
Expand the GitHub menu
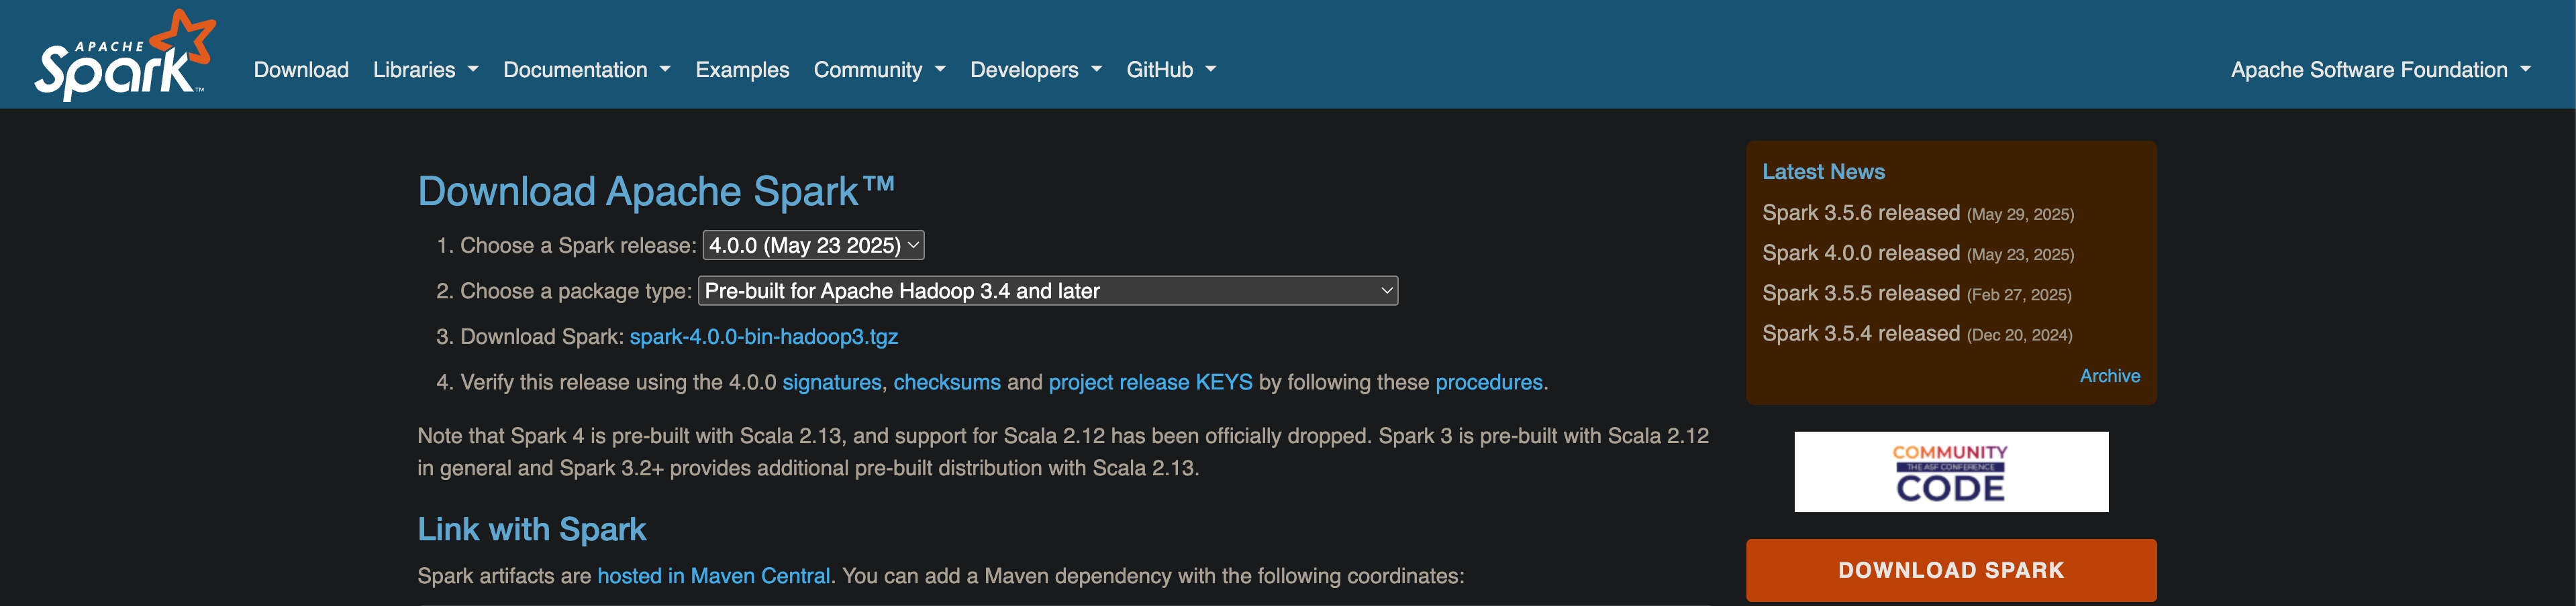click(x=1170, y=70)
